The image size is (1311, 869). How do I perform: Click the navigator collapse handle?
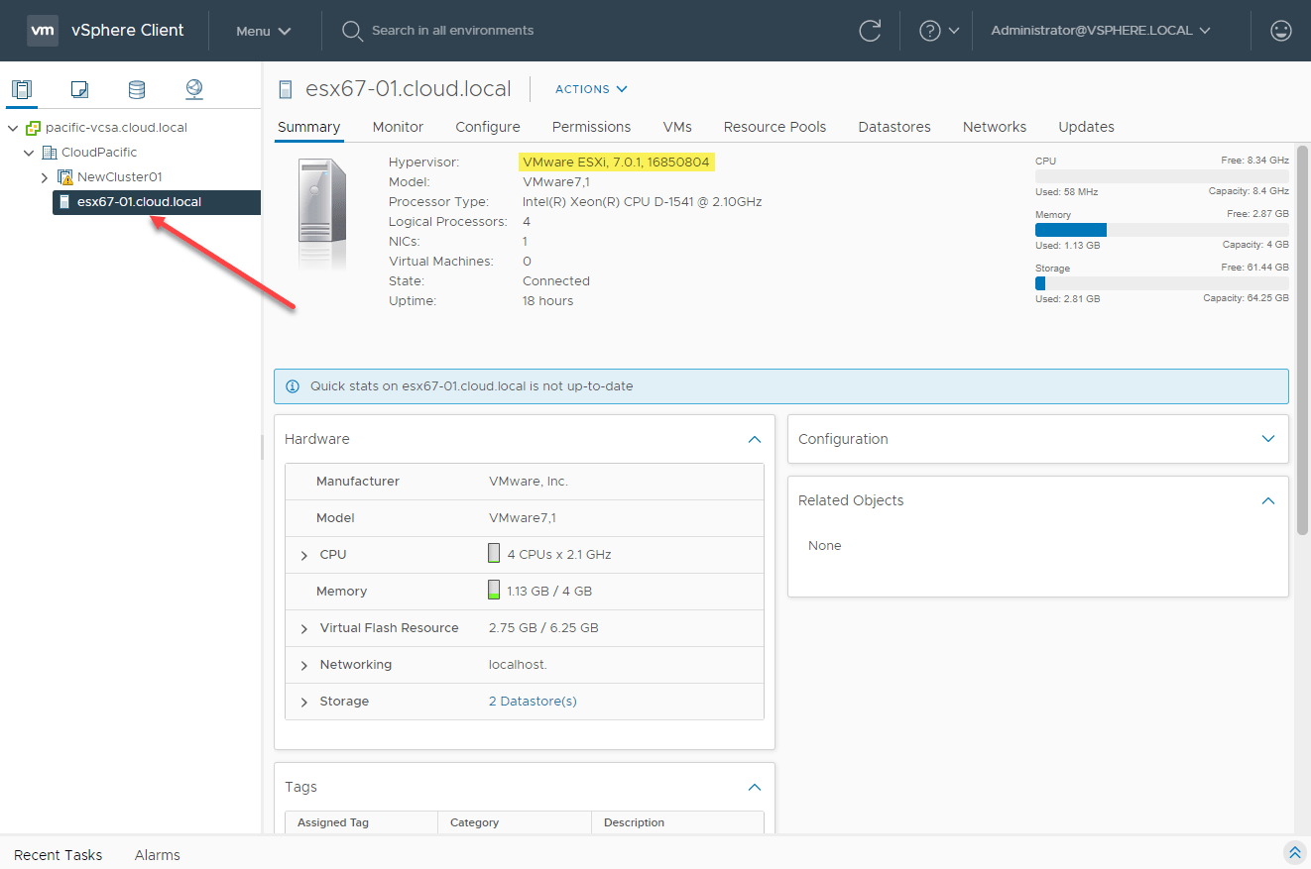pyautogui.click(x=263, y=449)
